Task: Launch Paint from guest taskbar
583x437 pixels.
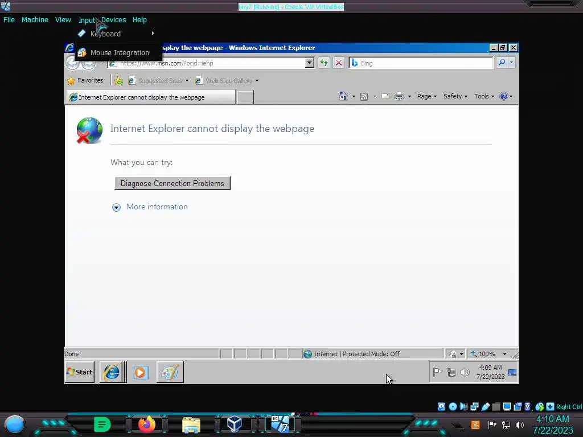Action: pyautogui.click(x=170, y=372)
